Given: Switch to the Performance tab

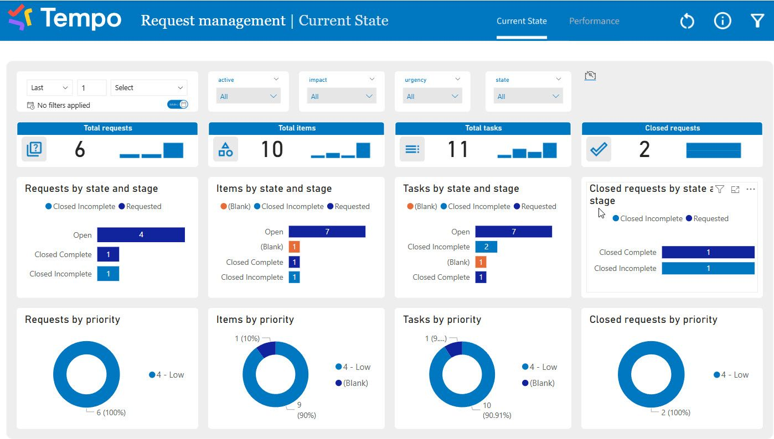Looking at the screenshot, I should click(594, 21).
